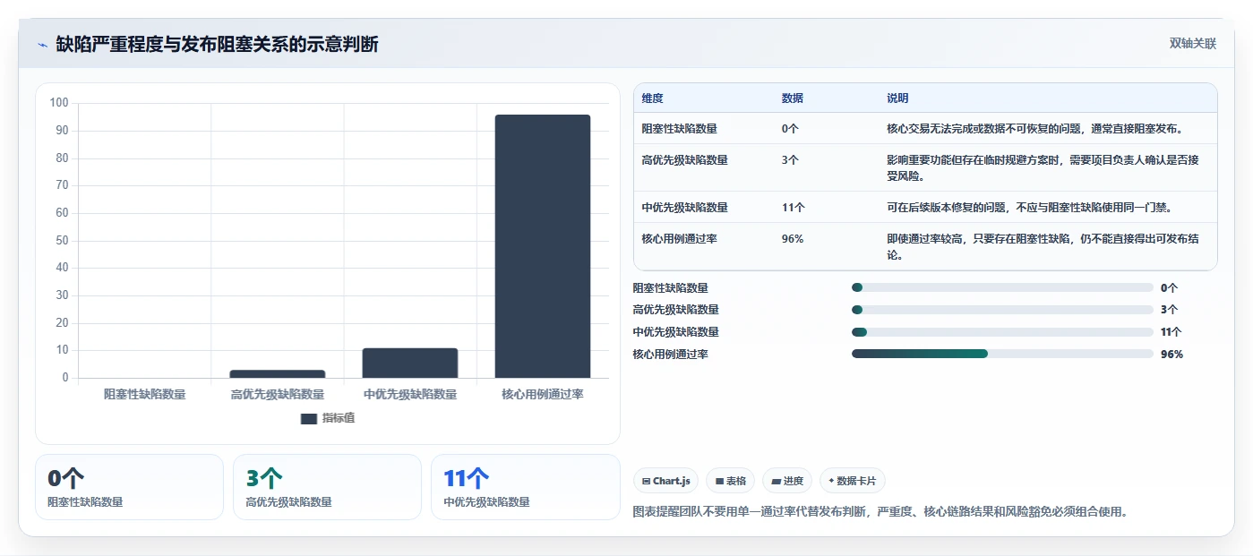Click the 说明 column header
The width and height of the screenshot is (1253, 556).
pos(897,98)
